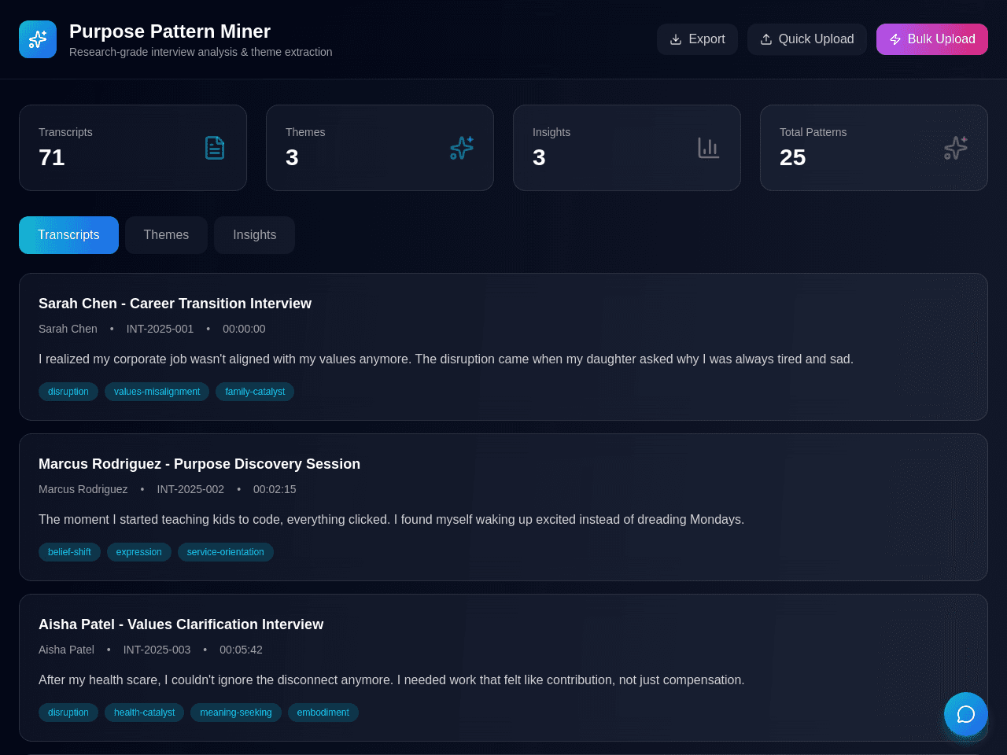Open the Themes stat card
Viewport: 1007px width, 755px height.
point(380,148)
